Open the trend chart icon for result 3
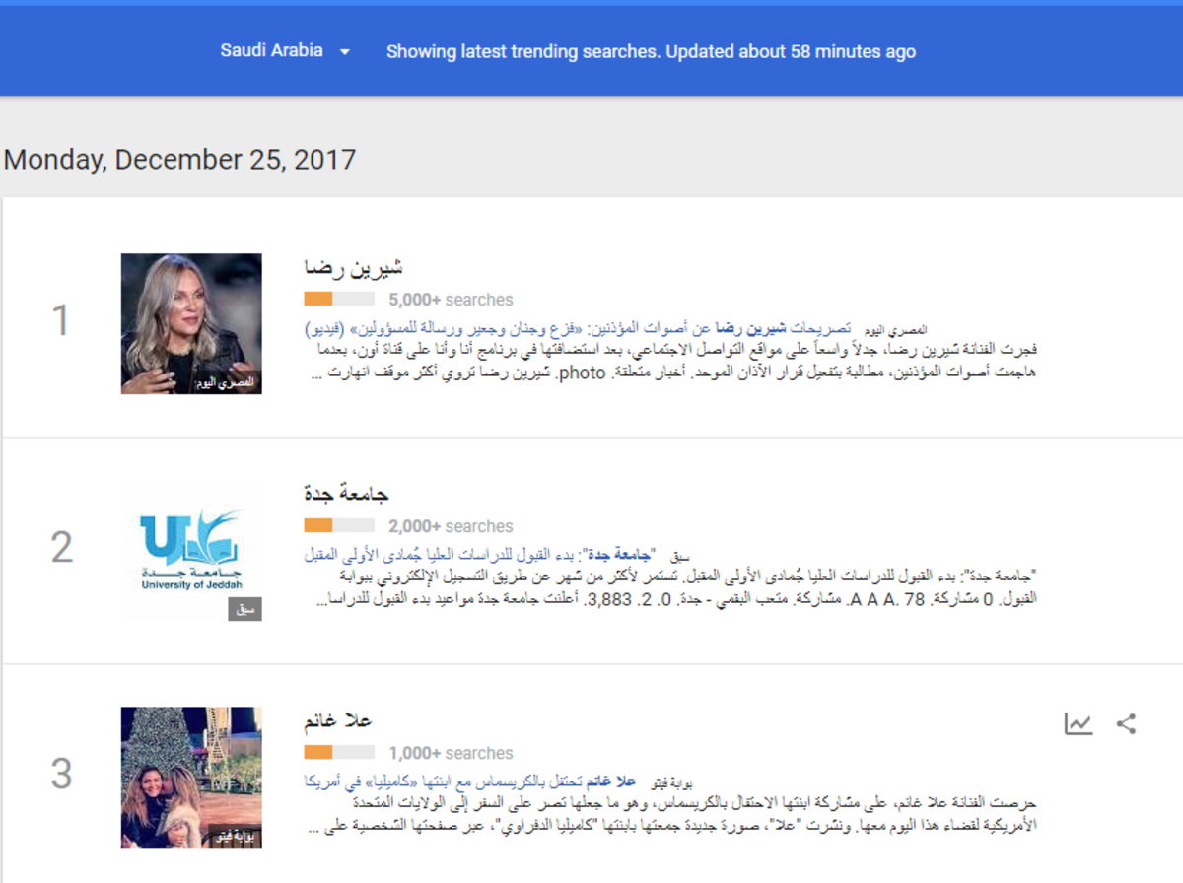Screen dimensions: 1183x883 click(1079, 724)
